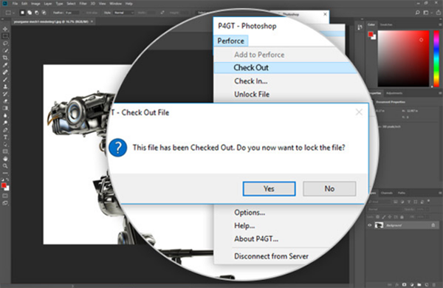Image resolution: width=443 pixels, height=288 pixels.
Task: Select the Zoom tool
Action: pyautogui.click(x=5, y=166)
